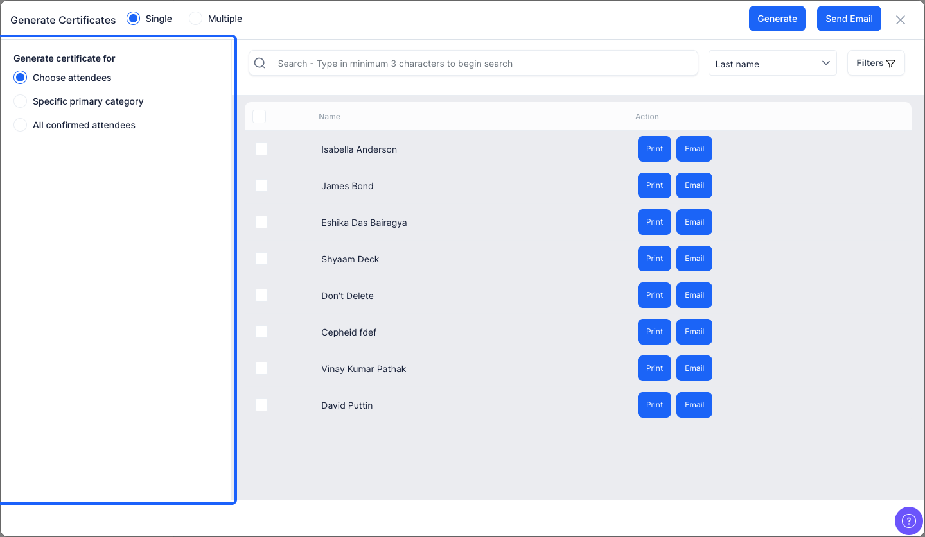Print certificate for Cepheid fdef

click(655, 332)
